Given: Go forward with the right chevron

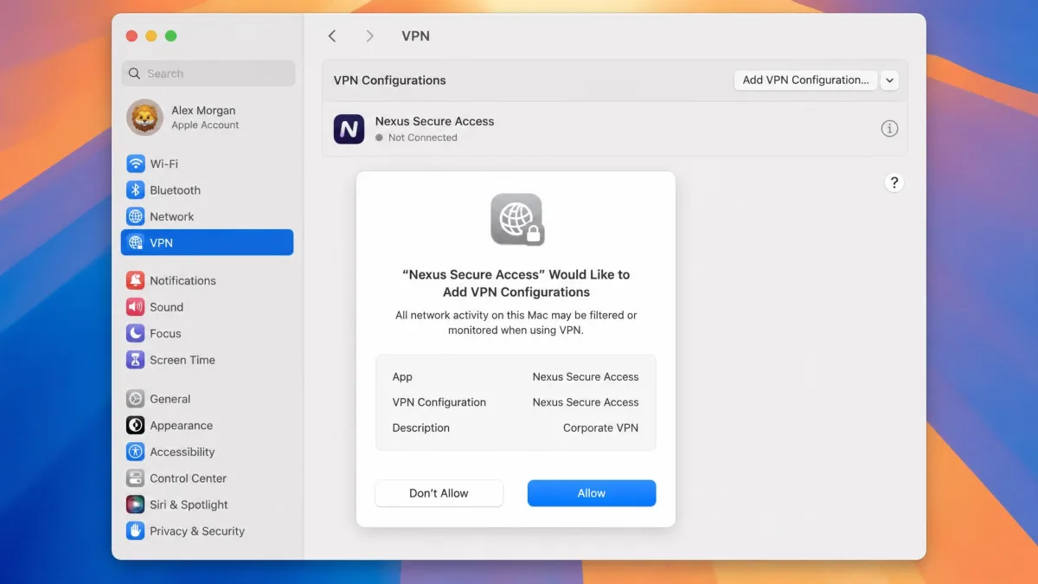Looking at the screenshot, I should click(x=369, y=36).
